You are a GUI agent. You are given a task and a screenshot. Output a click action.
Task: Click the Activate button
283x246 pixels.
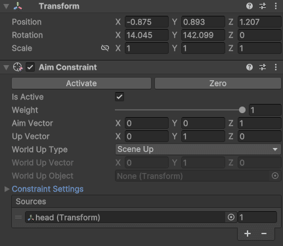81,84
